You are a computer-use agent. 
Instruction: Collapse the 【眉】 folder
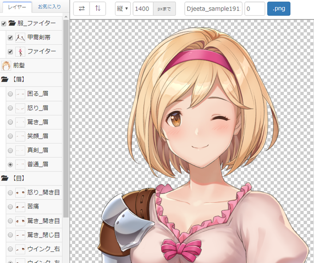[5, 80]
